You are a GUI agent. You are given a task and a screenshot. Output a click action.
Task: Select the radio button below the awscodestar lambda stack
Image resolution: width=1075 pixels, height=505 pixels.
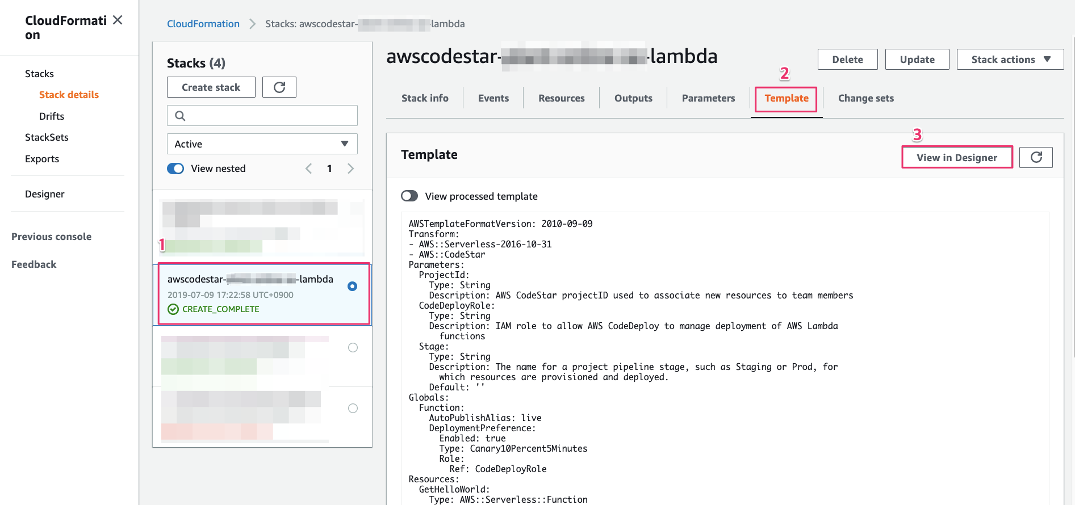pos(353,348)
